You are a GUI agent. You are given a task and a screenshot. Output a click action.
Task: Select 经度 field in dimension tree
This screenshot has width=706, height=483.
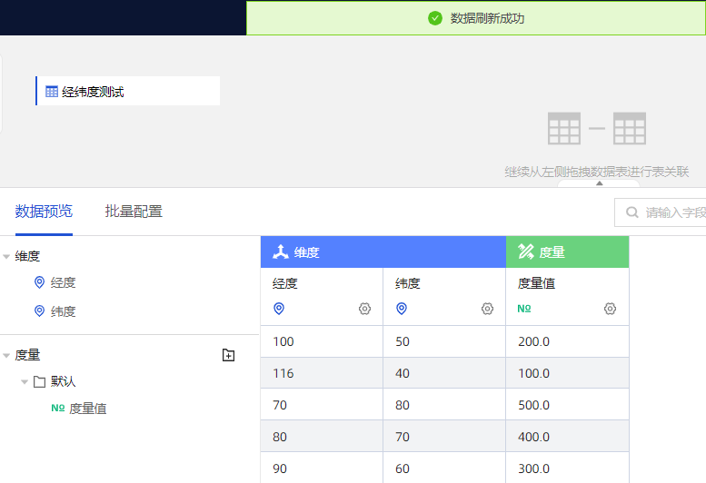(63, 283)
